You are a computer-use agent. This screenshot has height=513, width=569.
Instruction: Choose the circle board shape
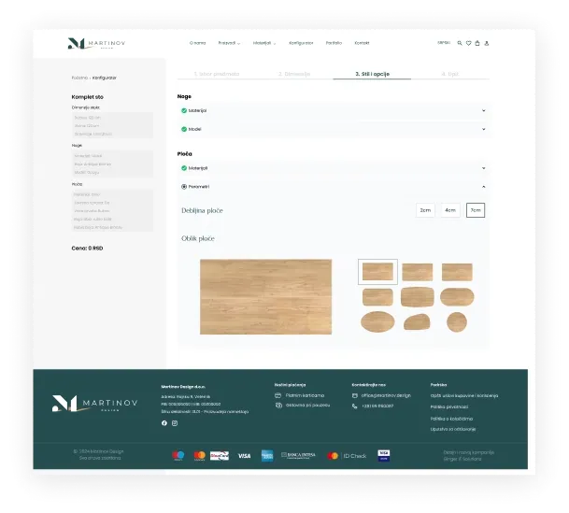click(457, 321)
